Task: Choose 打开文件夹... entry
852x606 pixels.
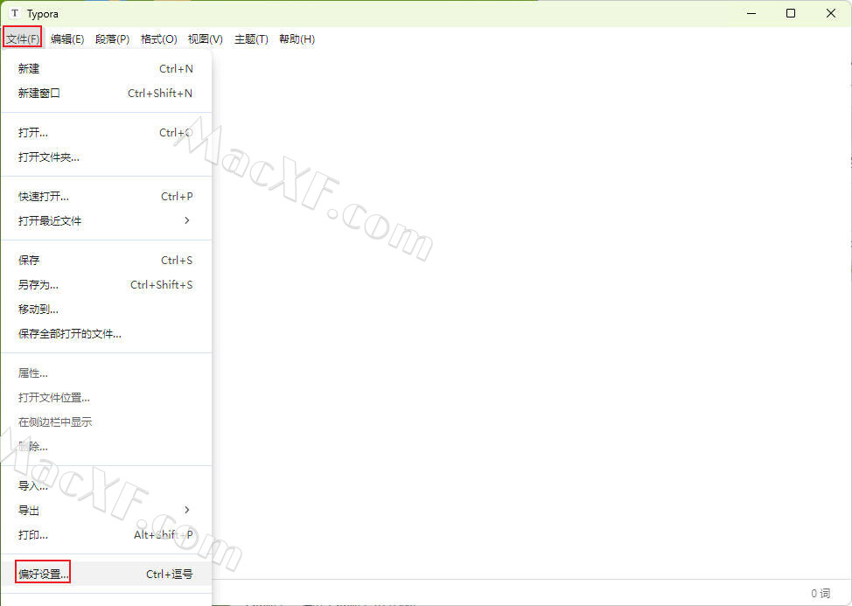Action: point(106,157)
